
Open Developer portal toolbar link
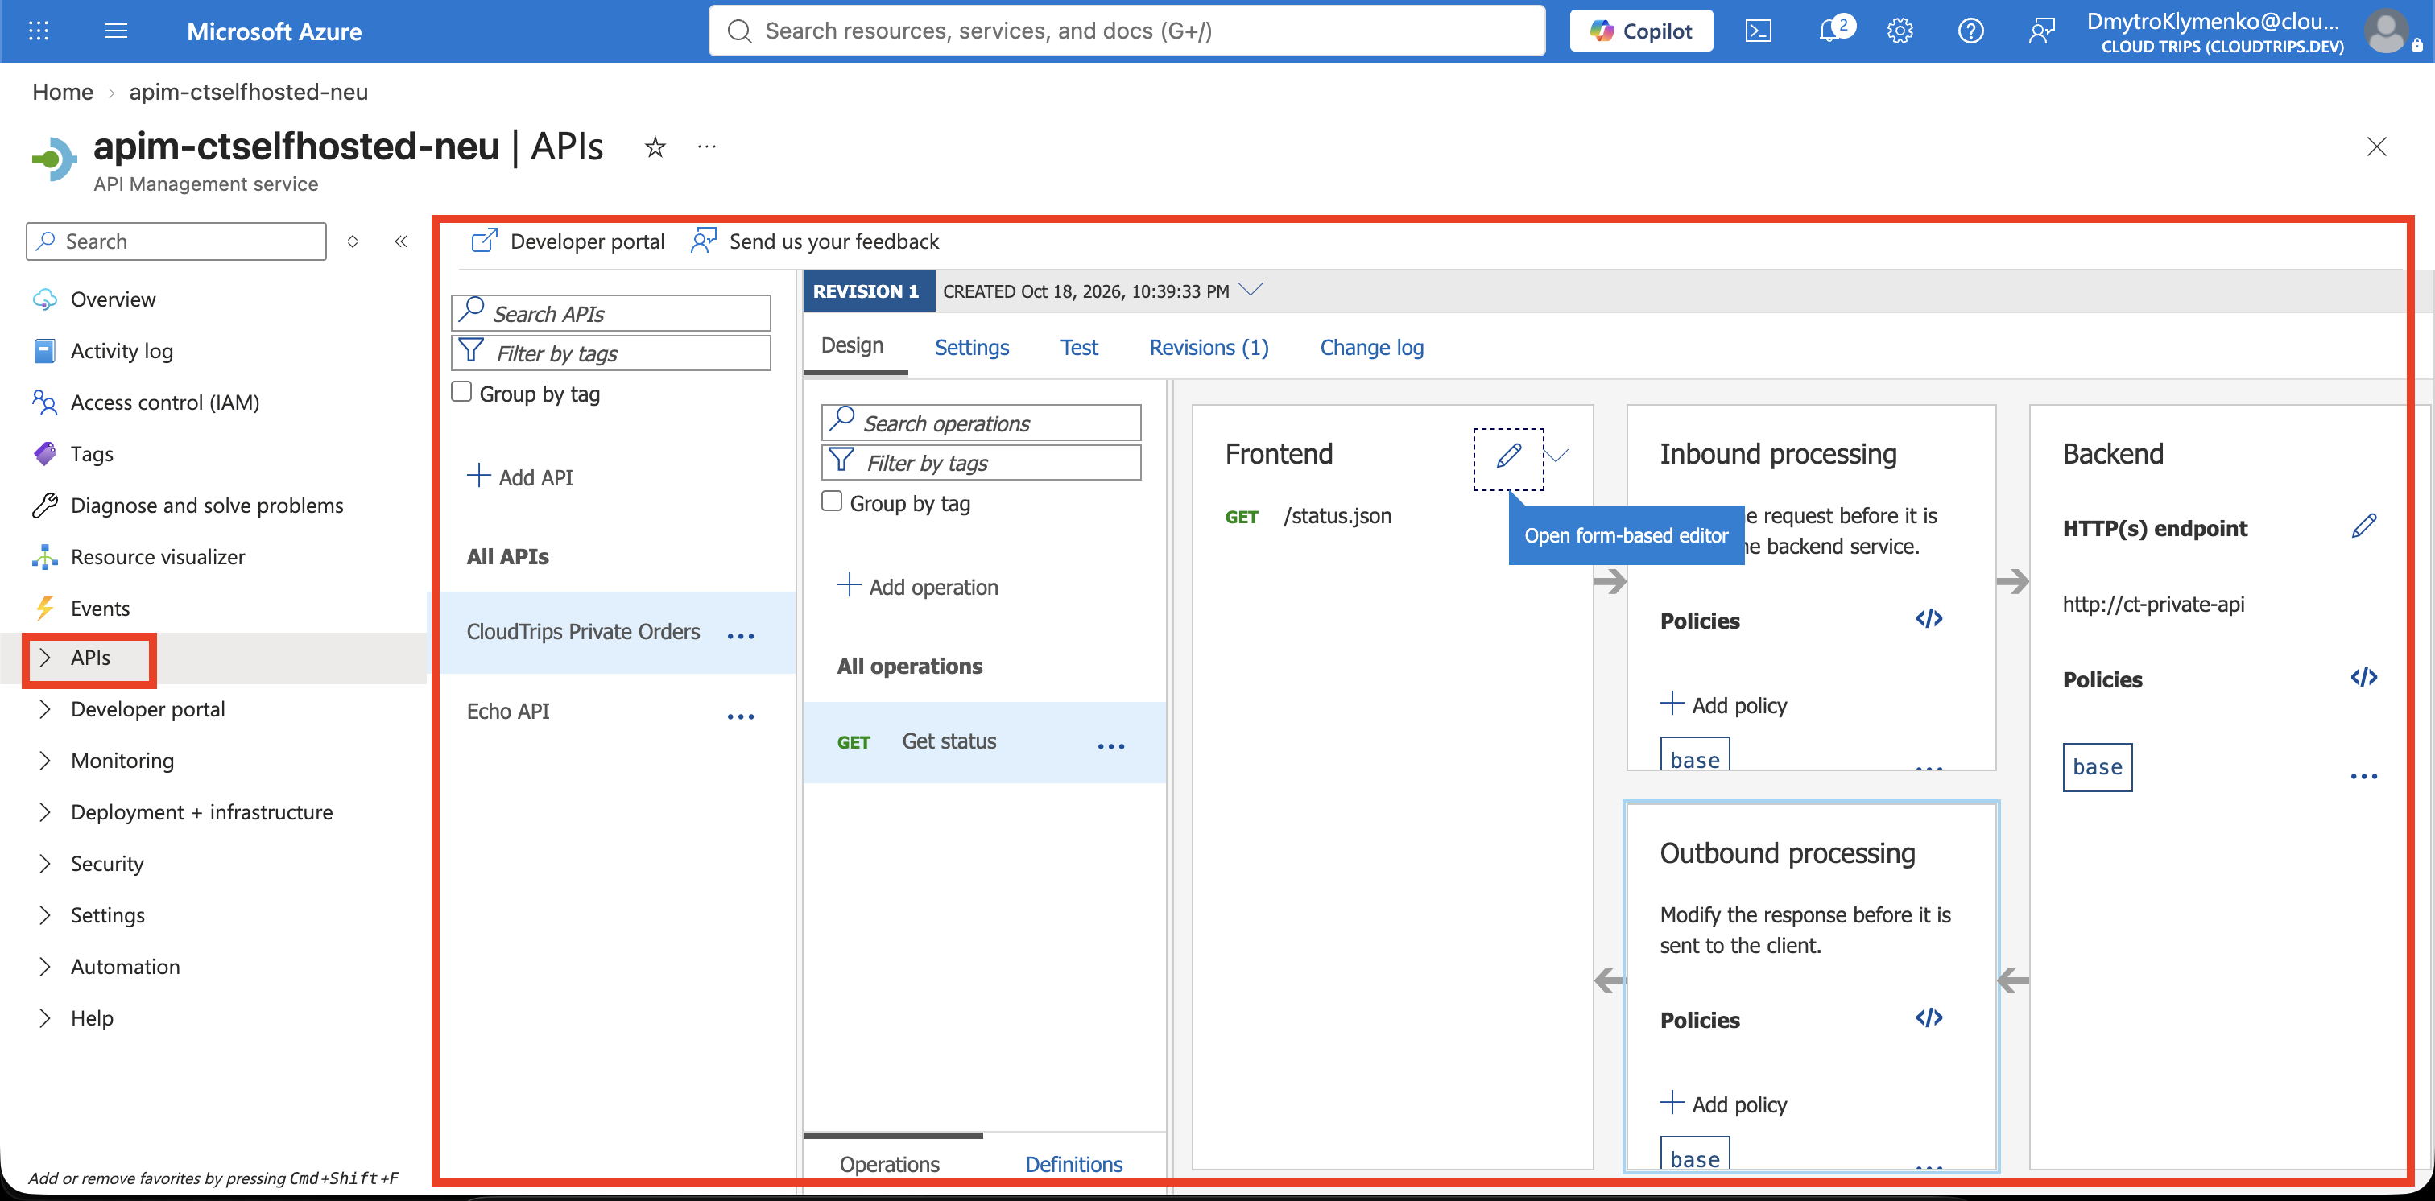567,241
